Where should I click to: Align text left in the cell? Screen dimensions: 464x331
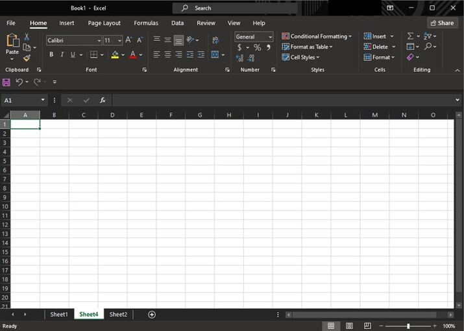click(157, 55)
